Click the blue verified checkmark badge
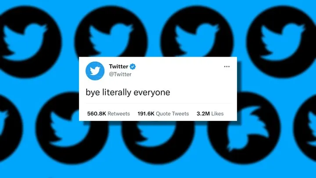 (x=133, y=66)
